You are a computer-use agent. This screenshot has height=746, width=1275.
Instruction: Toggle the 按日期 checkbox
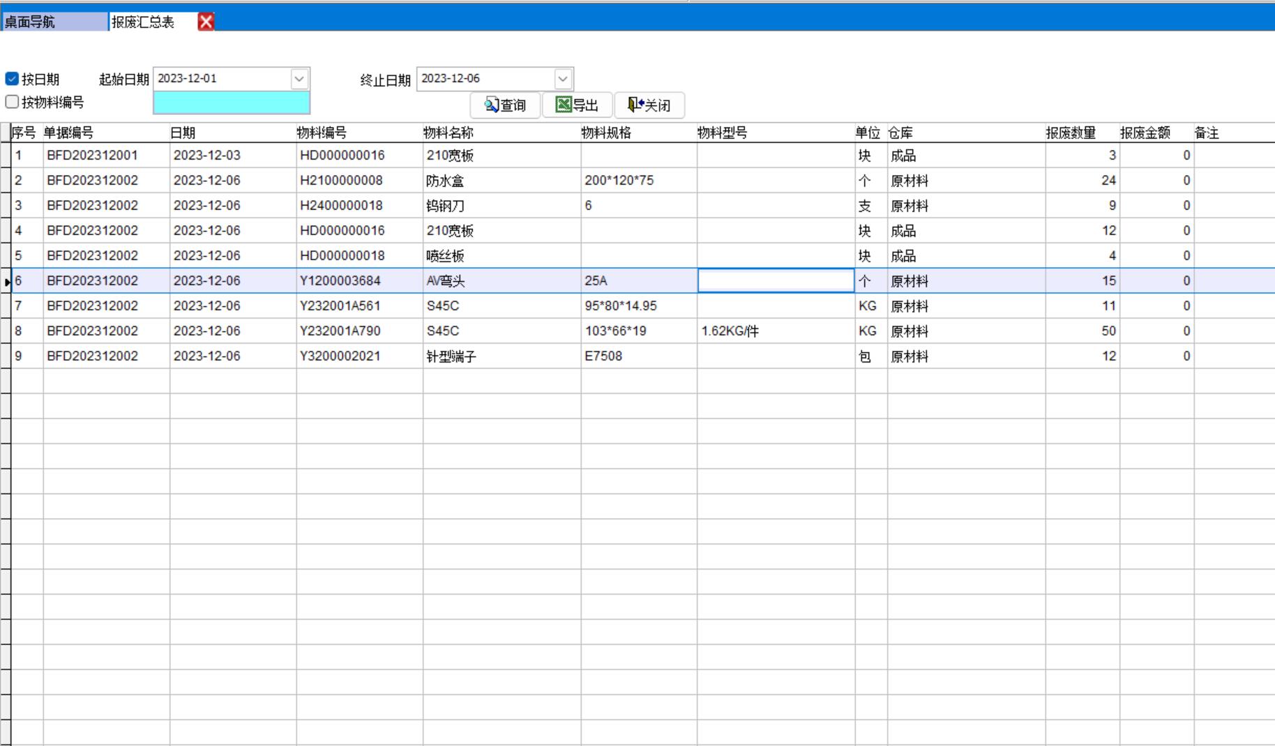click(12, 79)
